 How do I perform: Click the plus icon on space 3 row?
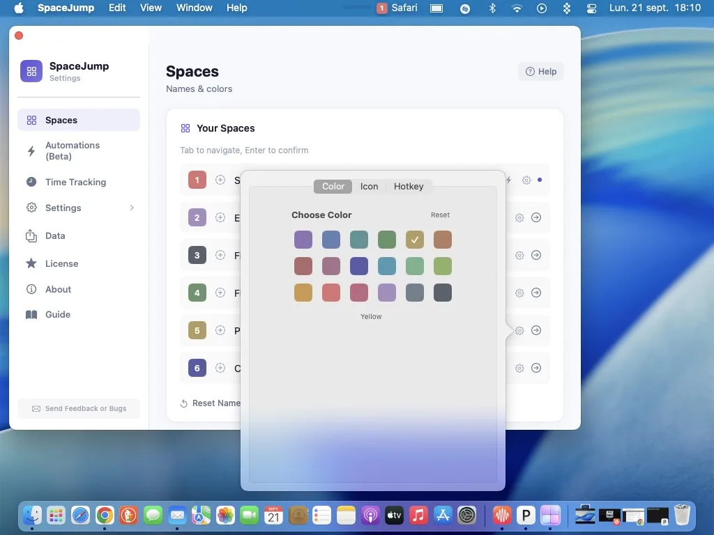pyautogui.click(x=220, y=255)
